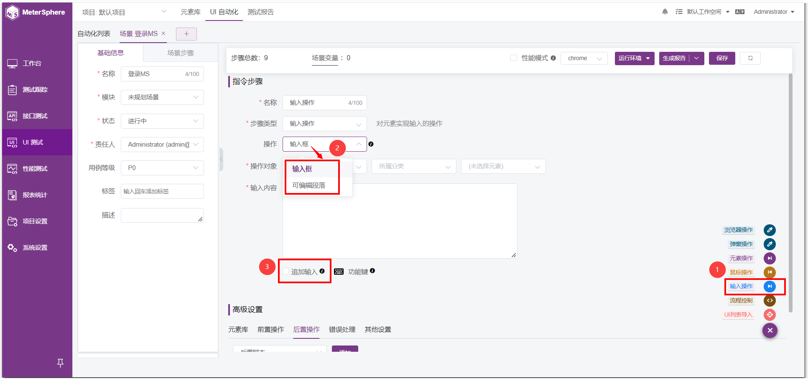Open the 状态 进行中 dropdown
Viewport: 808px width, 381px height.
(162, 121)
